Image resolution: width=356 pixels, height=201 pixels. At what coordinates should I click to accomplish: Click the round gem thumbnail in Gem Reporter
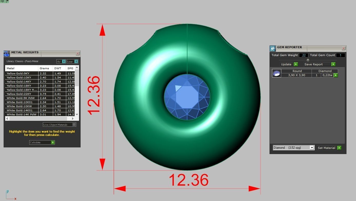click(276, 73)
